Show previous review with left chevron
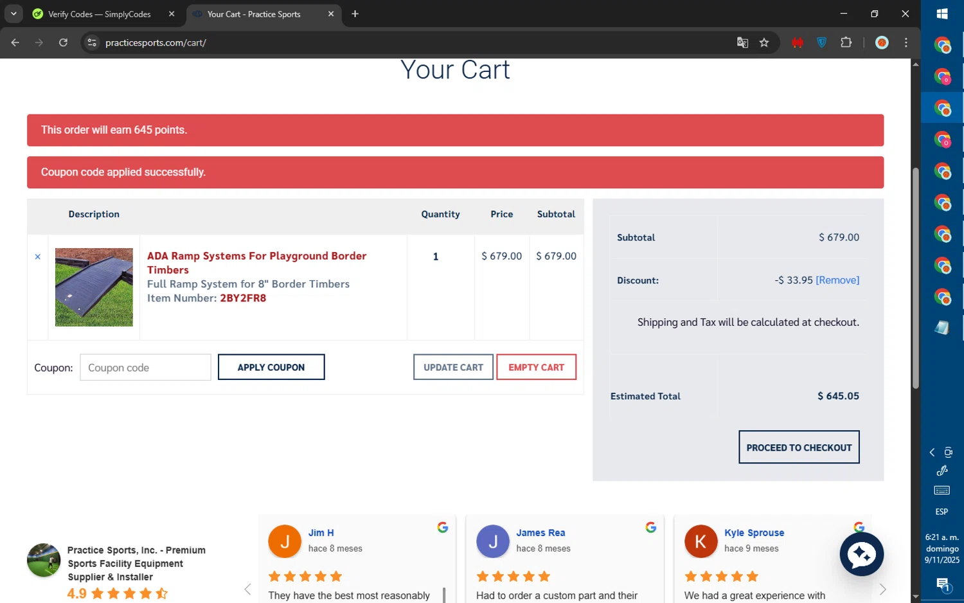This screenshot has width=964, height=603. (x=247, y=589)
